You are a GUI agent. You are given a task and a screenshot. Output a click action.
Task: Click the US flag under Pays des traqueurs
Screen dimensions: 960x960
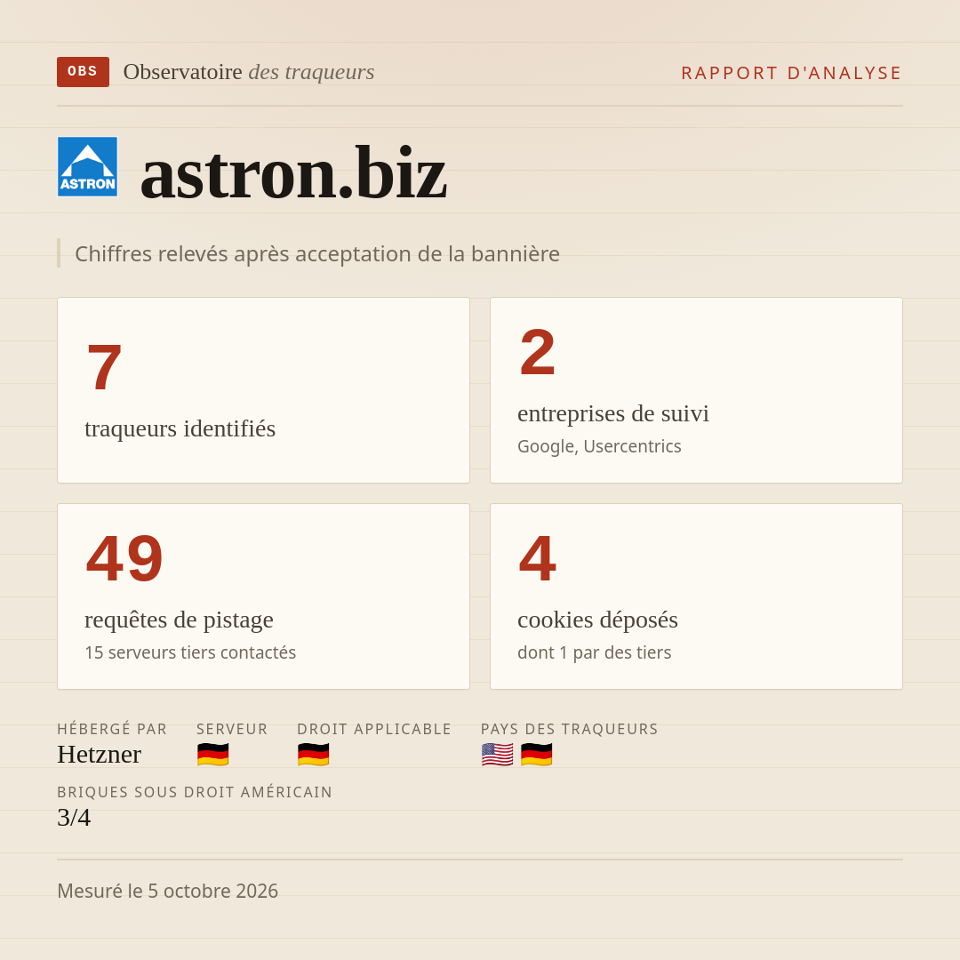[x=497, y=755]
